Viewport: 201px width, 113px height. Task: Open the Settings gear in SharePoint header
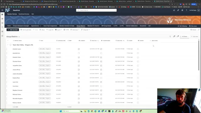pyautogui.click(x=182, y=10)
